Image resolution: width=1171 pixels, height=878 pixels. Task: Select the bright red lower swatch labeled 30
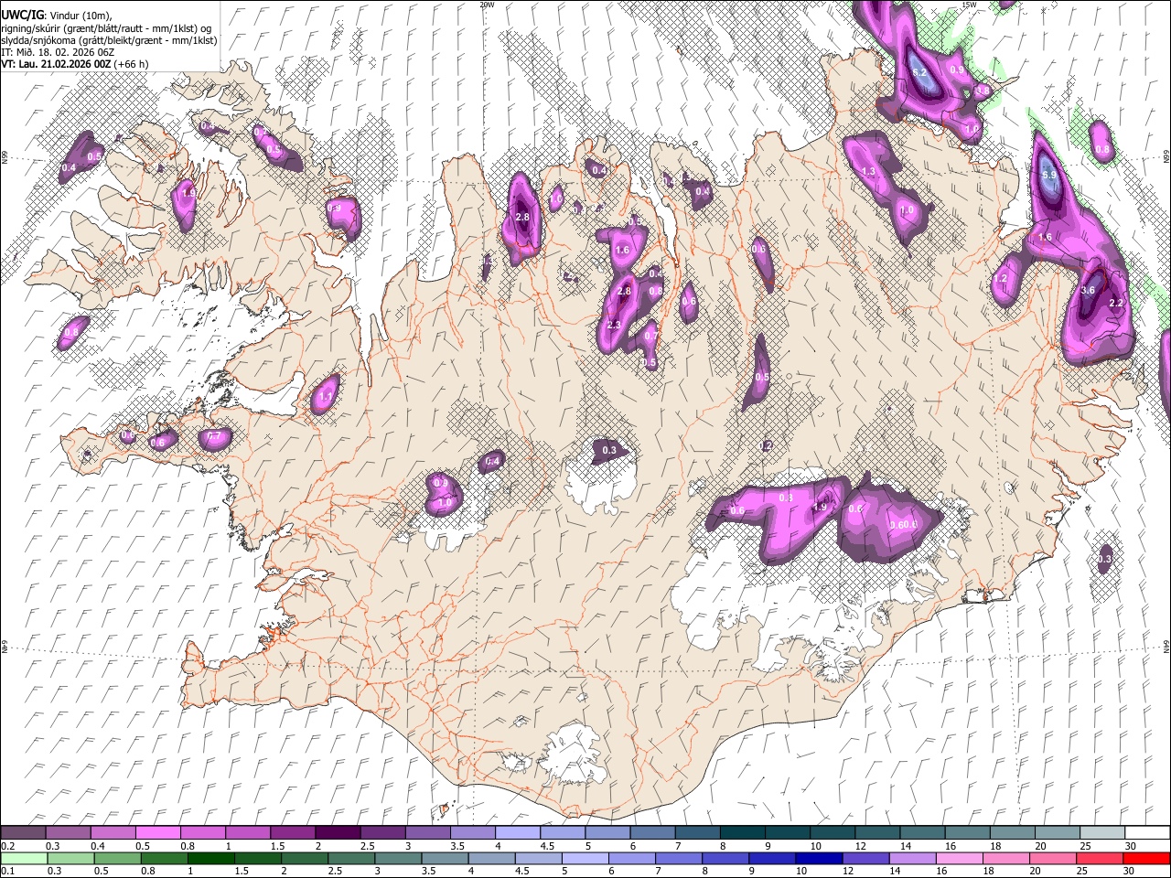[1147, 858]
